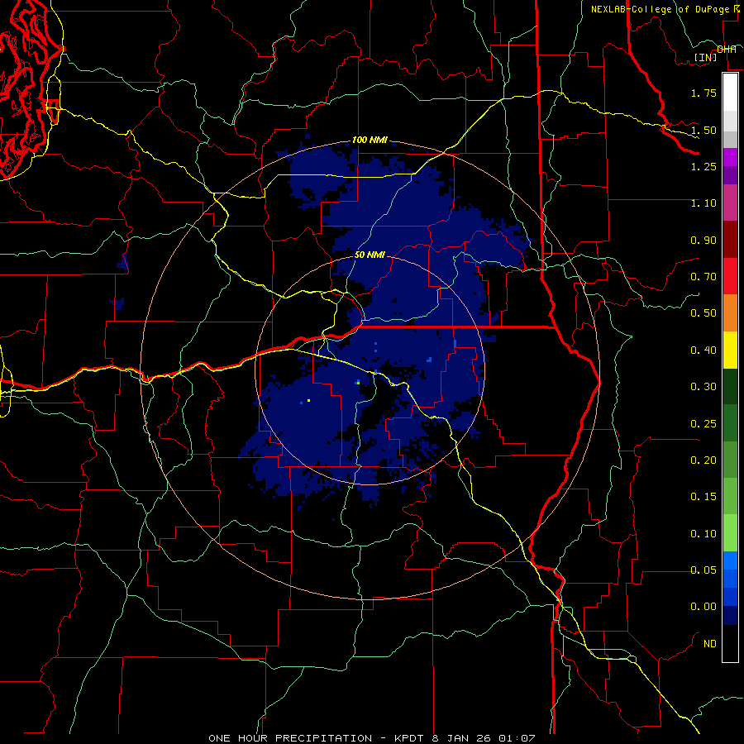744x744 pixels.
Task: Click the NEXLAB-College of DuPage header text
Action: click(x=661, y=9)
